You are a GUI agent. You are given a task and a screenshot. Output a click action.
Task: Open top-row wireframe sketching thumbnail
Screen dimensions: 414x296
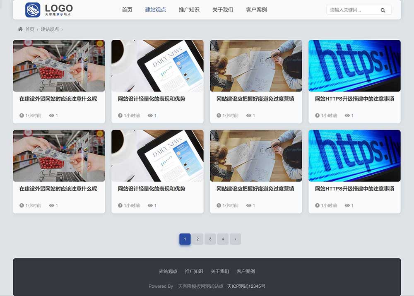point(256,66)
